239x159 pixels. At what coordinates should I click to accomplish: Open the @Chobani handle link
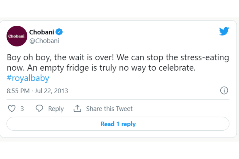tap(44, 41)
